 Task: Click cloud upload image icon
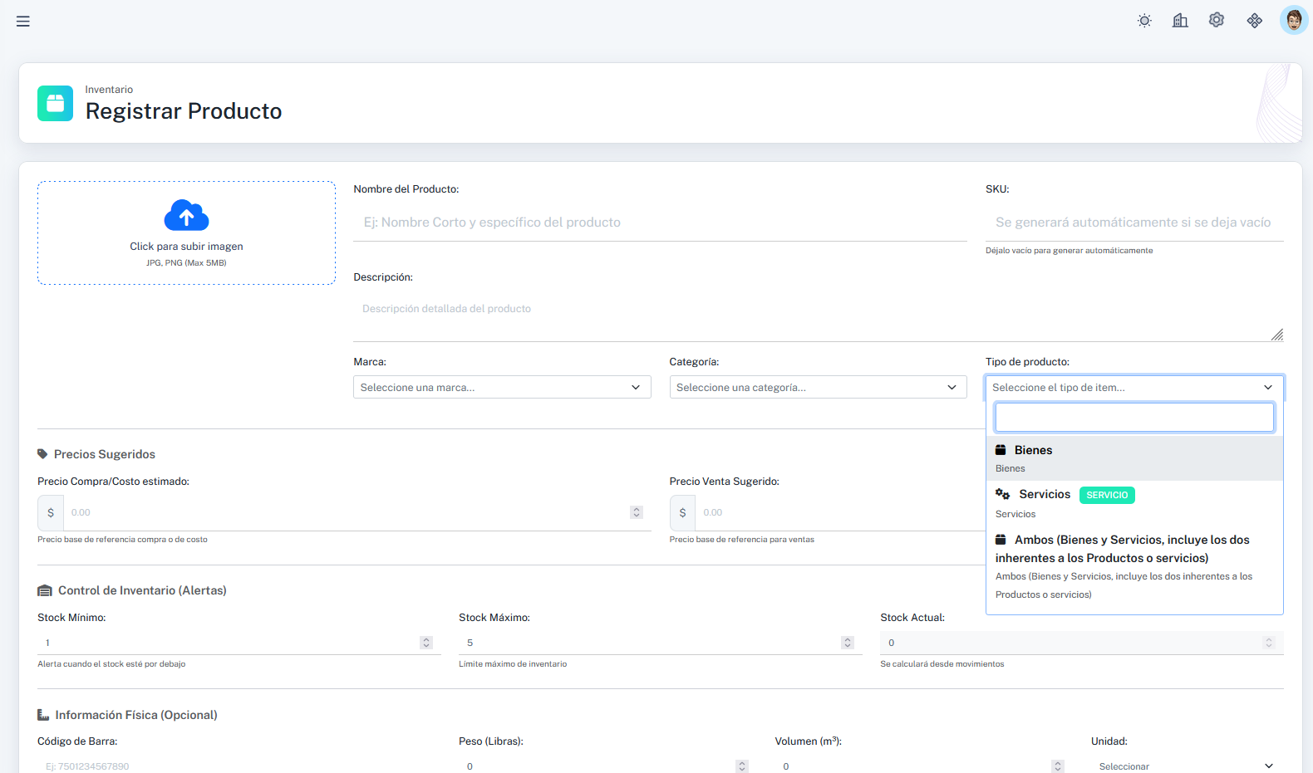186,216
